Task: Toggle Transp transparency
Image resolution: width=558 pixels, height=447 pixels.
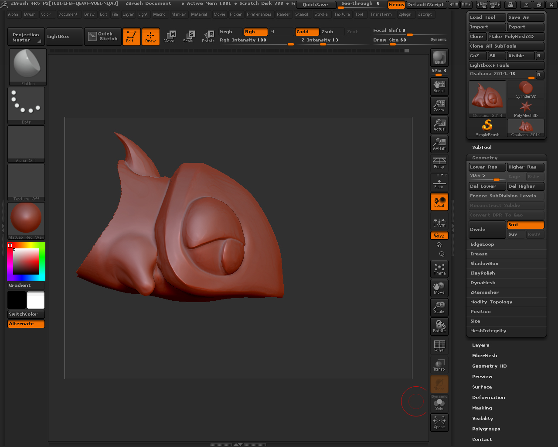Action: click(439, 365)
